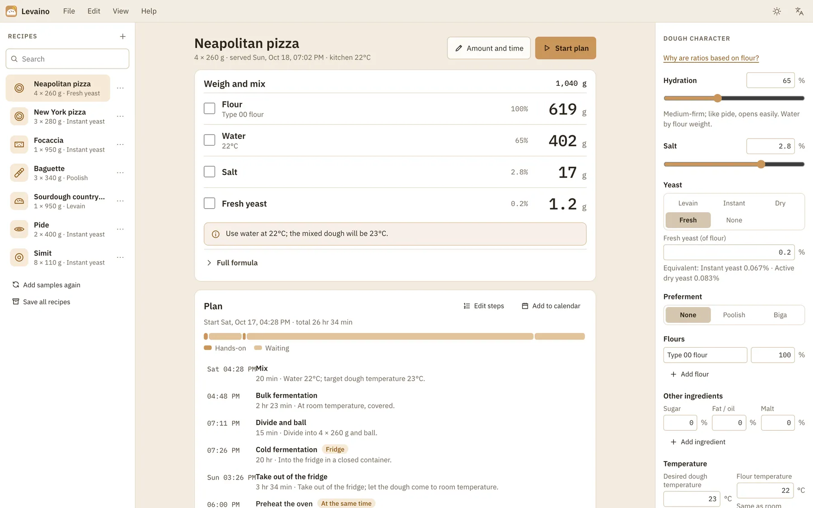Image resolution: width=813 pixels, height=508 pixels.
Task: Select Instant yeast type option
Action: pos(734,203)
